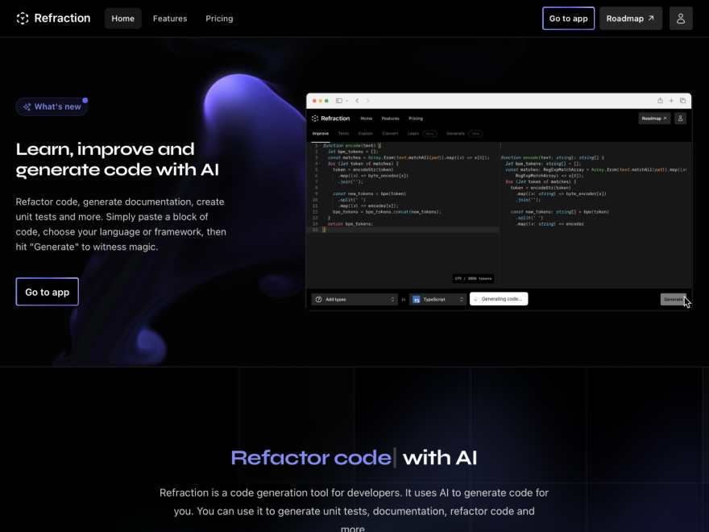Click the Generate button in app preview
The width and height of the screenshot is (709, 532).
[673, 299]
